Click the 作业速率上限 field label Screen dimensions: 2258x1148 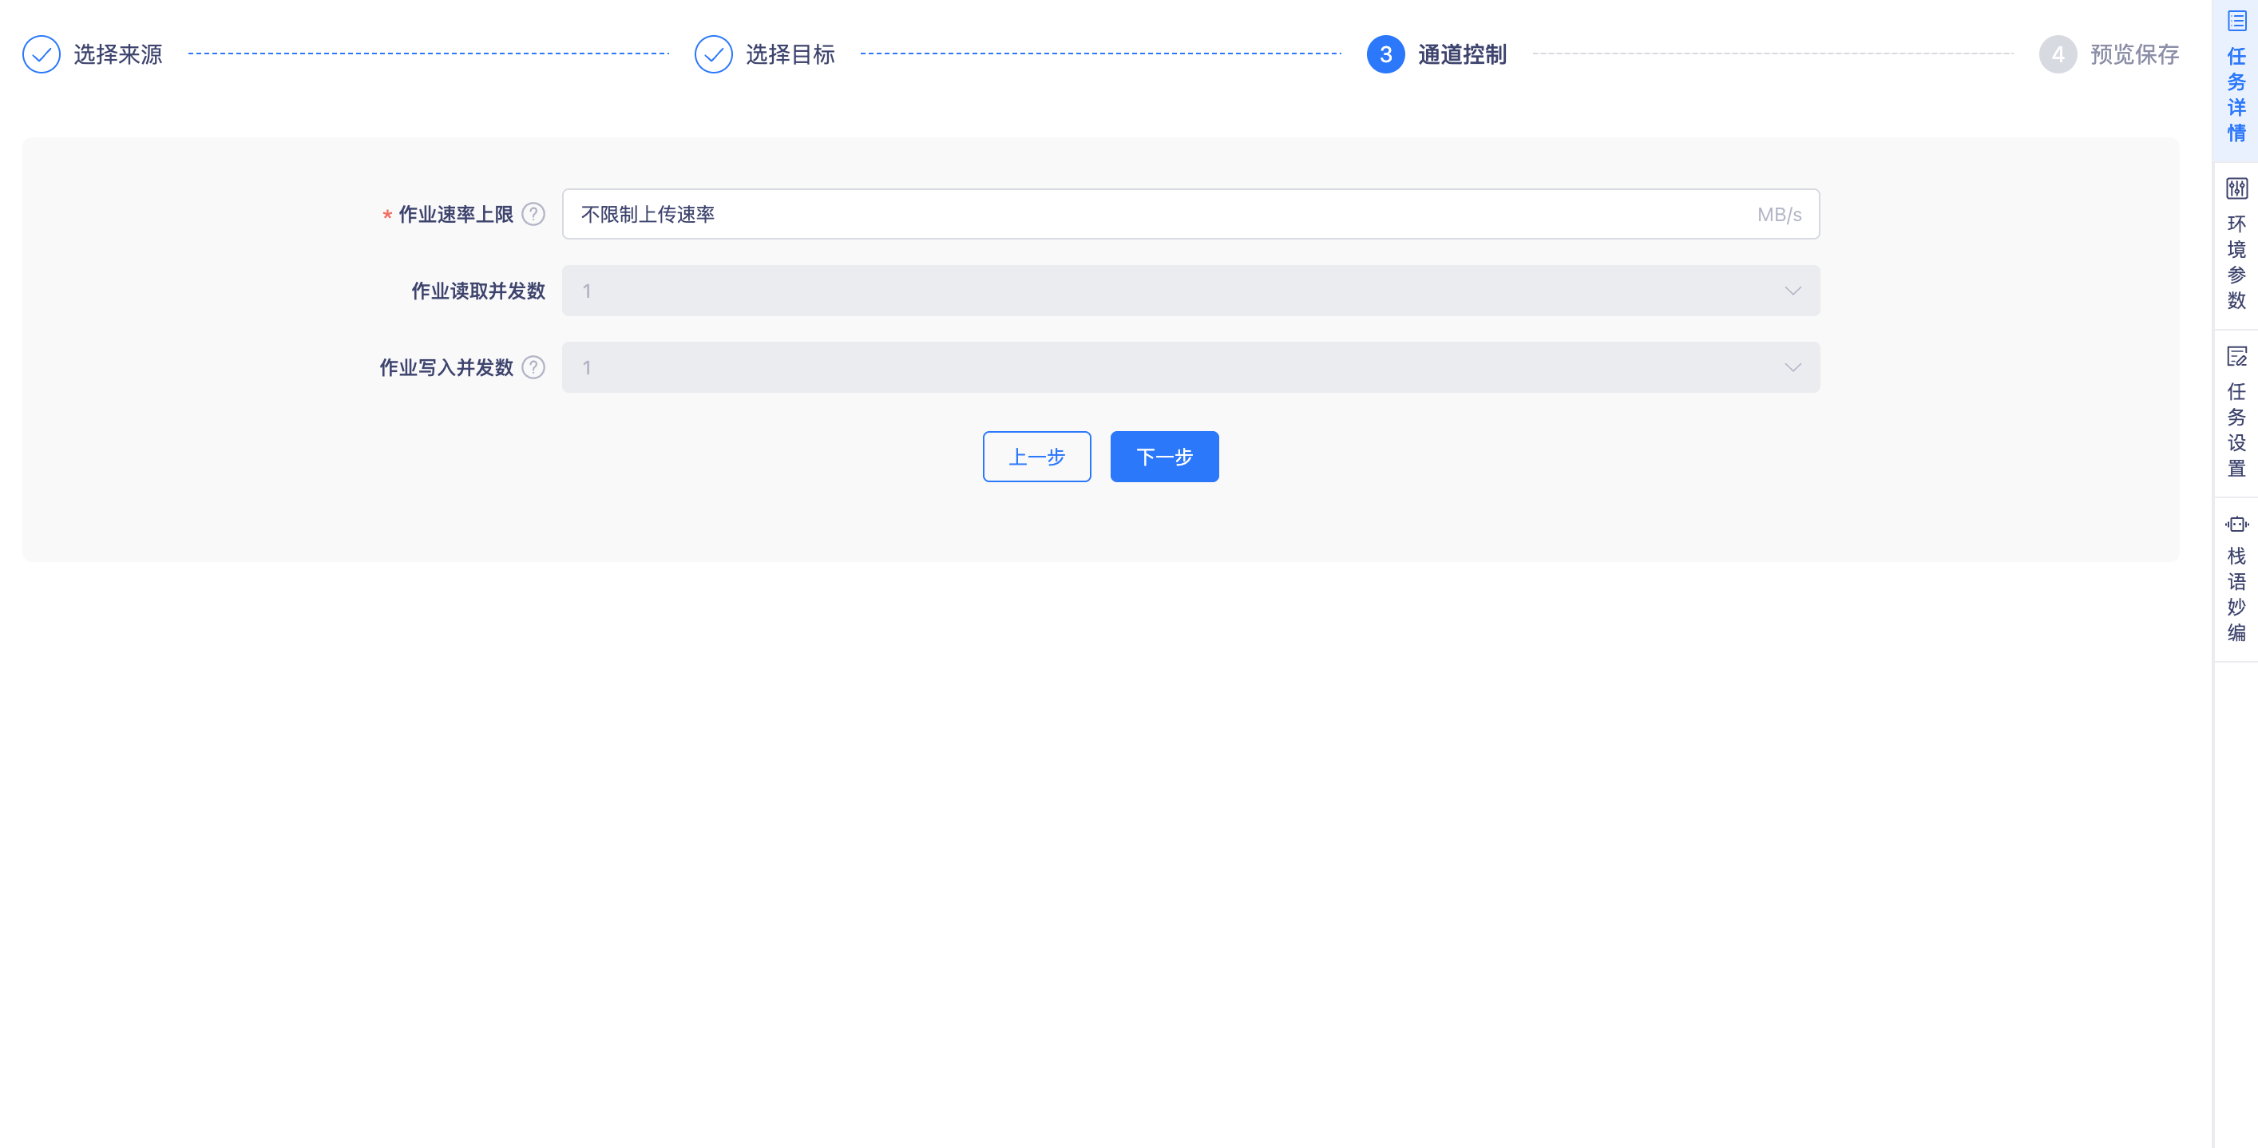click(x=456, y=215)
